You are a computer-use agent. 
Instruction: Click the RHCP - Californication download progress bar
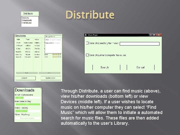(x=28, y=98)
